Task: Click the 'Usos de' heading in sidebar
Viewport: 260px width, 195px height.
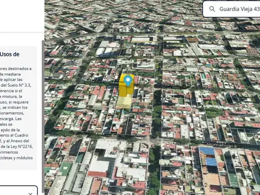Action: (10, 54)
